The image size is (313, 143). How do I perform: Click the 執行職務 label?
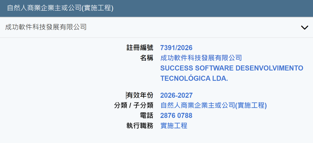click(140, 126)
